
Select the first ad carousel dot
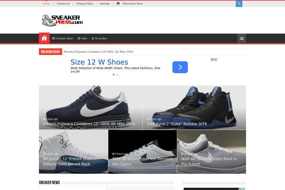pyautogui.click(x=114, y=75)
